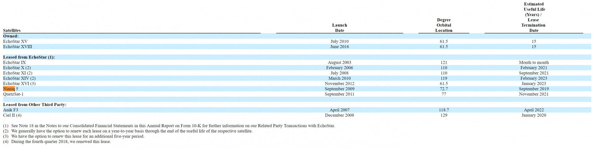594x149 pixels.
Task: Click the EchoStar X (2) satellite name
Action: click(17, 68)
